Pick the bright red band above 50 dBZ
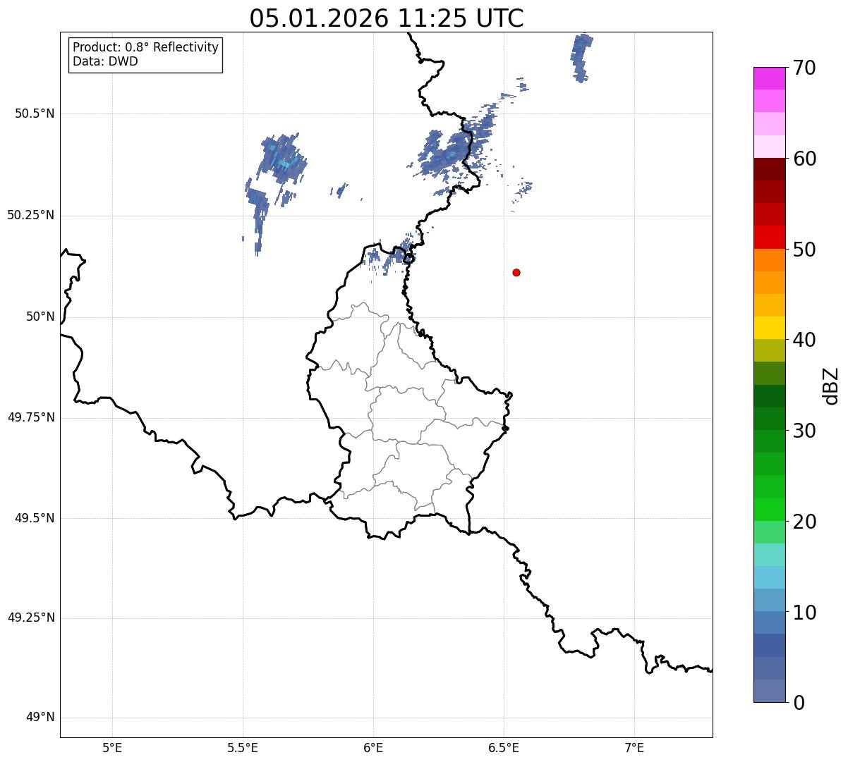 coord(769,237)
